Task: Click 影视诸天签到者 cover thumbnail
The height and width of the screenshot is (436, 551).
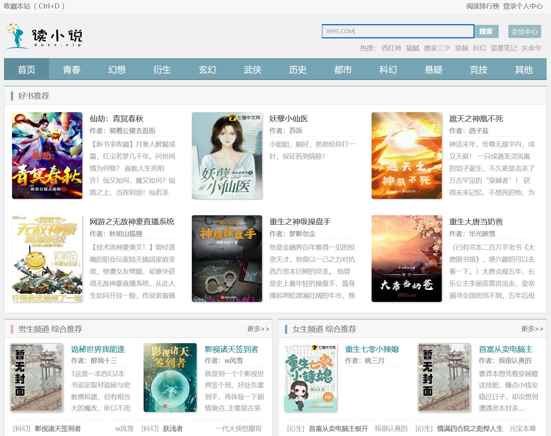Action: [170, 378]
